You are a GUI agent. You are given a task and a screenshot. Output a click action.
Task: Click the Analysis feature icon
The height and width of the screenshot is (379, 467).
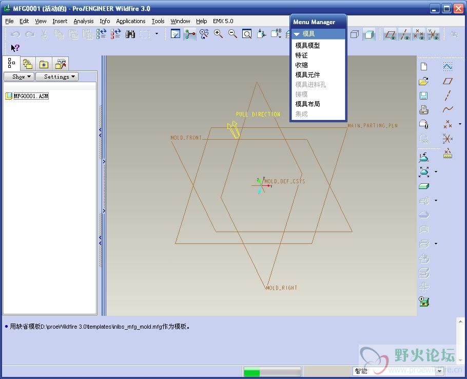tap(447, 153)
